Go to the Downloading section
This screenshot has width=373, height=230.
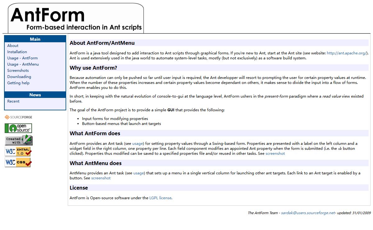pos(19,76)
